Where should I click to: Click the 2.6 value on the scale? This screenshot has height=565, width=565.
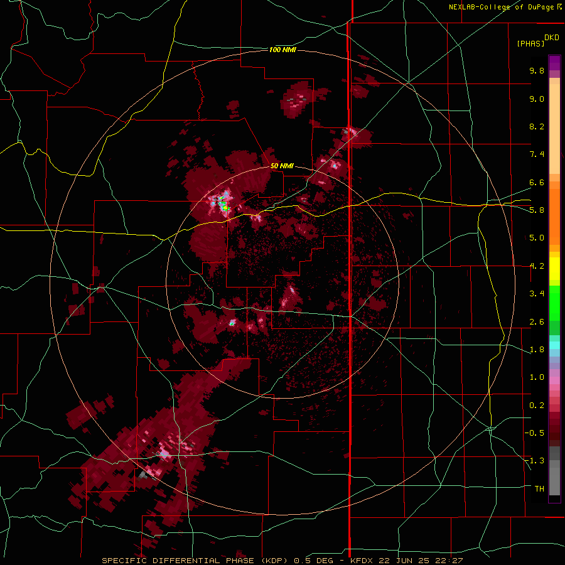tap(537, 322)
